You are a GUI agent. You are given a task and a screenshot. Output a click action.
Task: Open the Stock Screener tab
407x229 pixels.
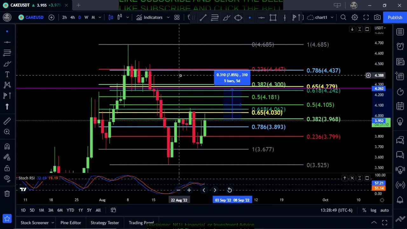tap(35, 223)
